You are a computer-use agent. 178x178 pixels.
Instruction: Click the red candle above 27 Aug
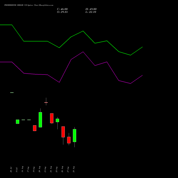69,140
